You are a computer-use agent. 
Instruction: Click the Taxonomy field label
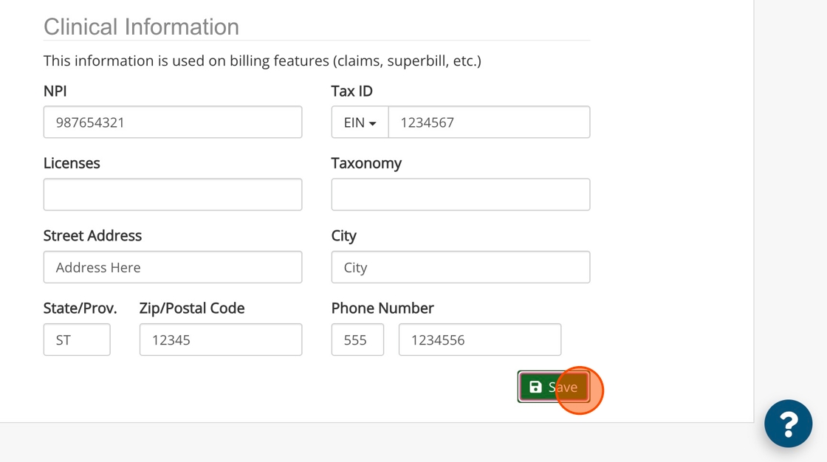(x=366, y=163)
